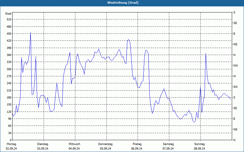
Task: Click the 420 tick label on the degree axis
Action: pyautogui.click(x=9, y=41)
